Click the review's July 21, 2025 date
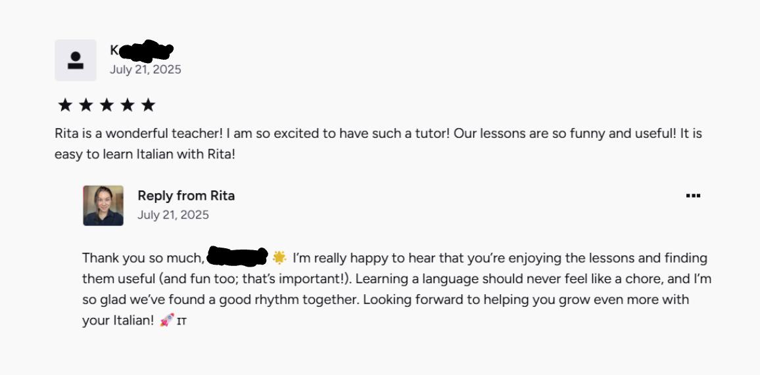Image resolution: width=760 pixels, height=375 pixels. click(145, 70)
